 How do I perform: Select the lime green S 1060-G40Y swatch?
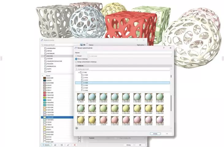coord(44,98)
